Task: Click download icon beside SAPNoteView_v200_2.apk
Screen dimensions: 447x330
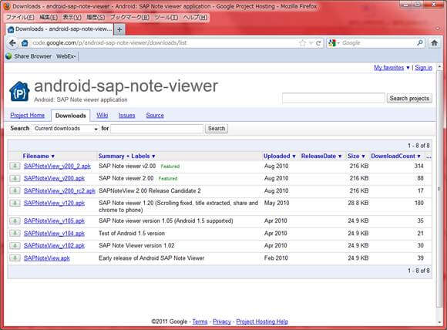Action: point(15,166)
